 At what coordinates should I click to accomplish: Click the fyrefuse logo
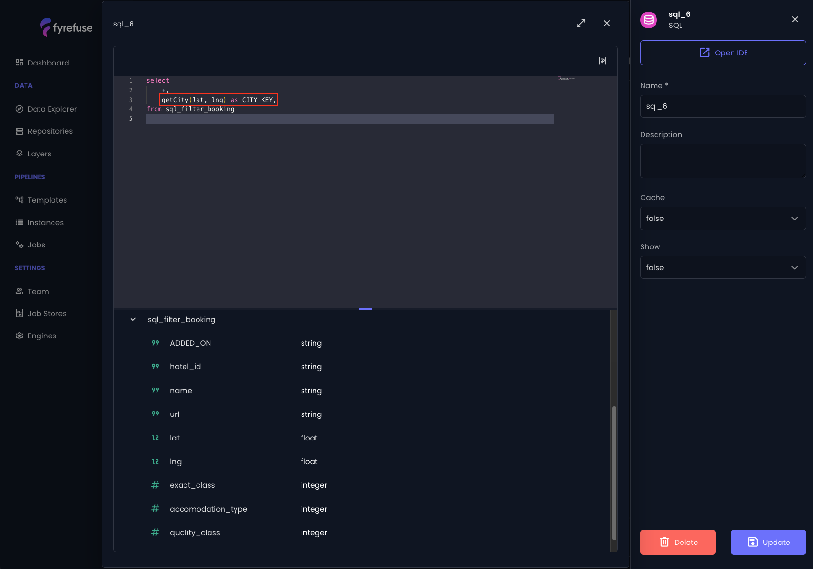pos(66,27)
